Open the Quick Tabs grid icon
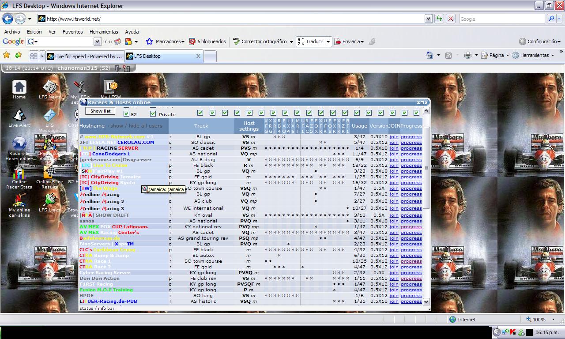The image size is (565, 339). 34,56
